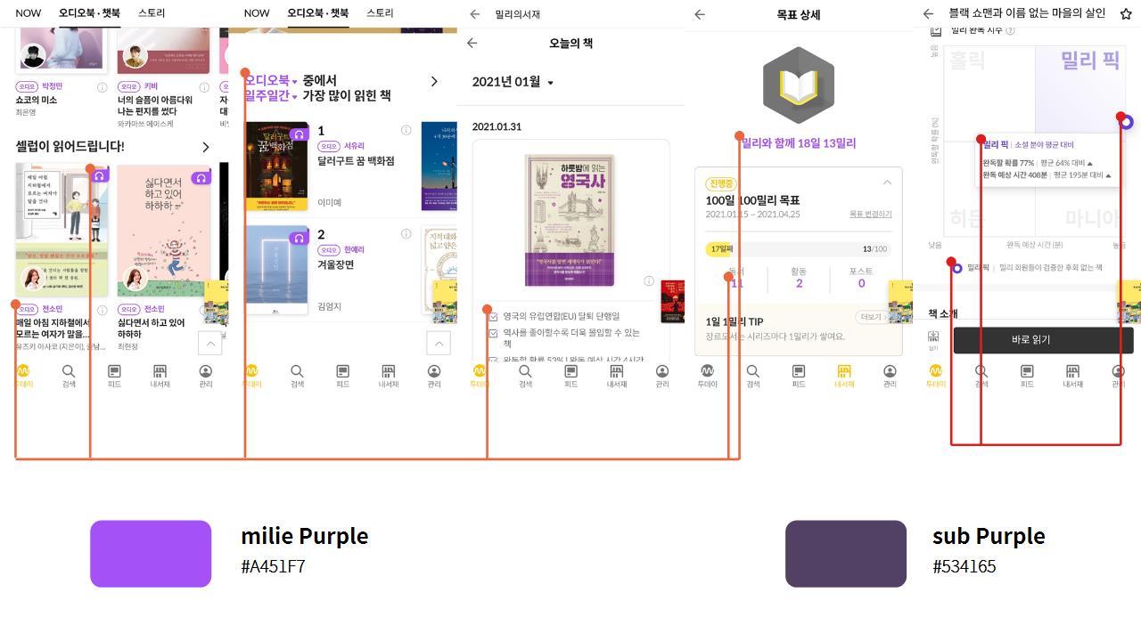Viewport: 1141px width, 641px height.
Task: Go back from the 블랙 쇼맨 book screen
Action: click(x=928, y=14)
